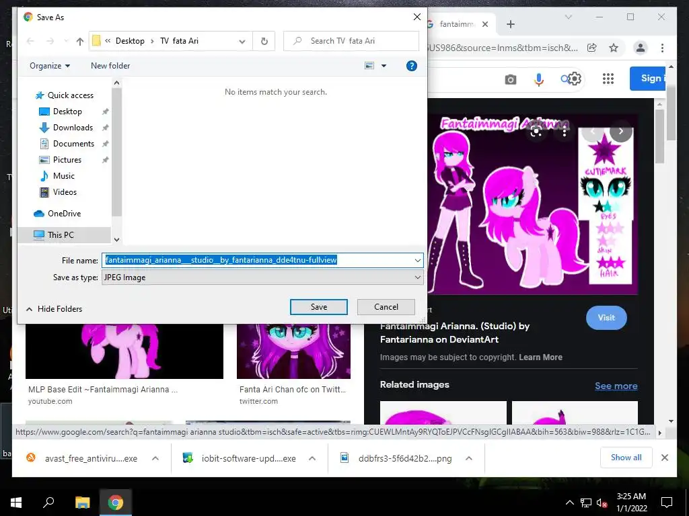This screenshot has height=516, width=689.
Task: Open the Learn More copyright link
Action: pos(540,357)
